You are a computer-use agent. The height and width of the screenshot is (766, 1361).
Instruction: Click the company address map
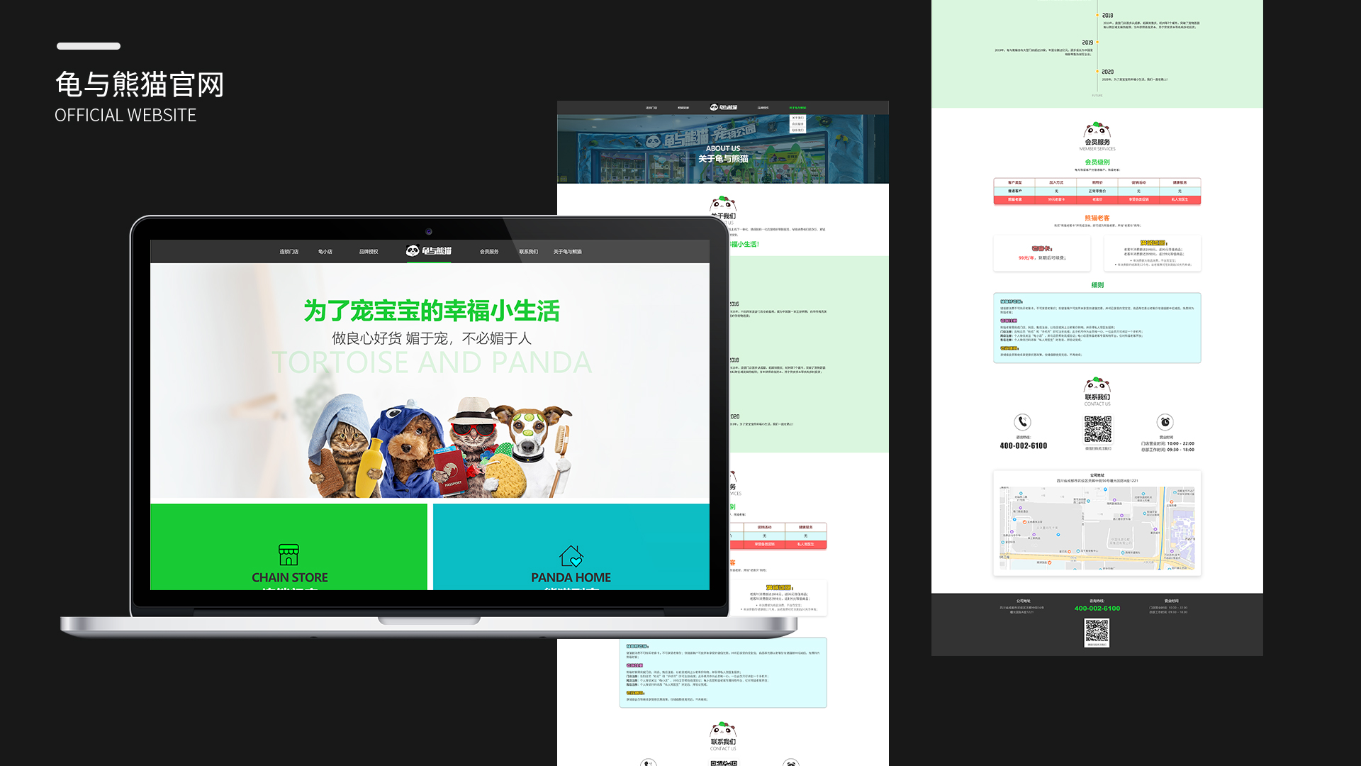point(1097,528)
